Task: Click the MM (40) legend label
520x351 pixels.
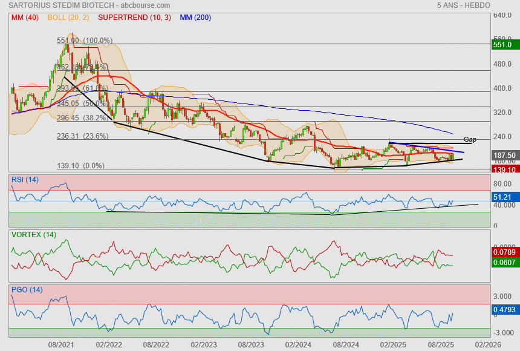Action: (25, 18)
